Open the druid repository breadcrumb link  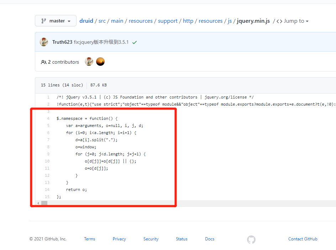(x=86, y=21)
